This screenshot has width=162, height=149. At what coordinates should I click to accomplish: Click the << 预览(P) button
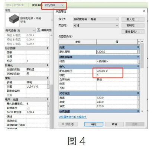click(x=68, y=124)
